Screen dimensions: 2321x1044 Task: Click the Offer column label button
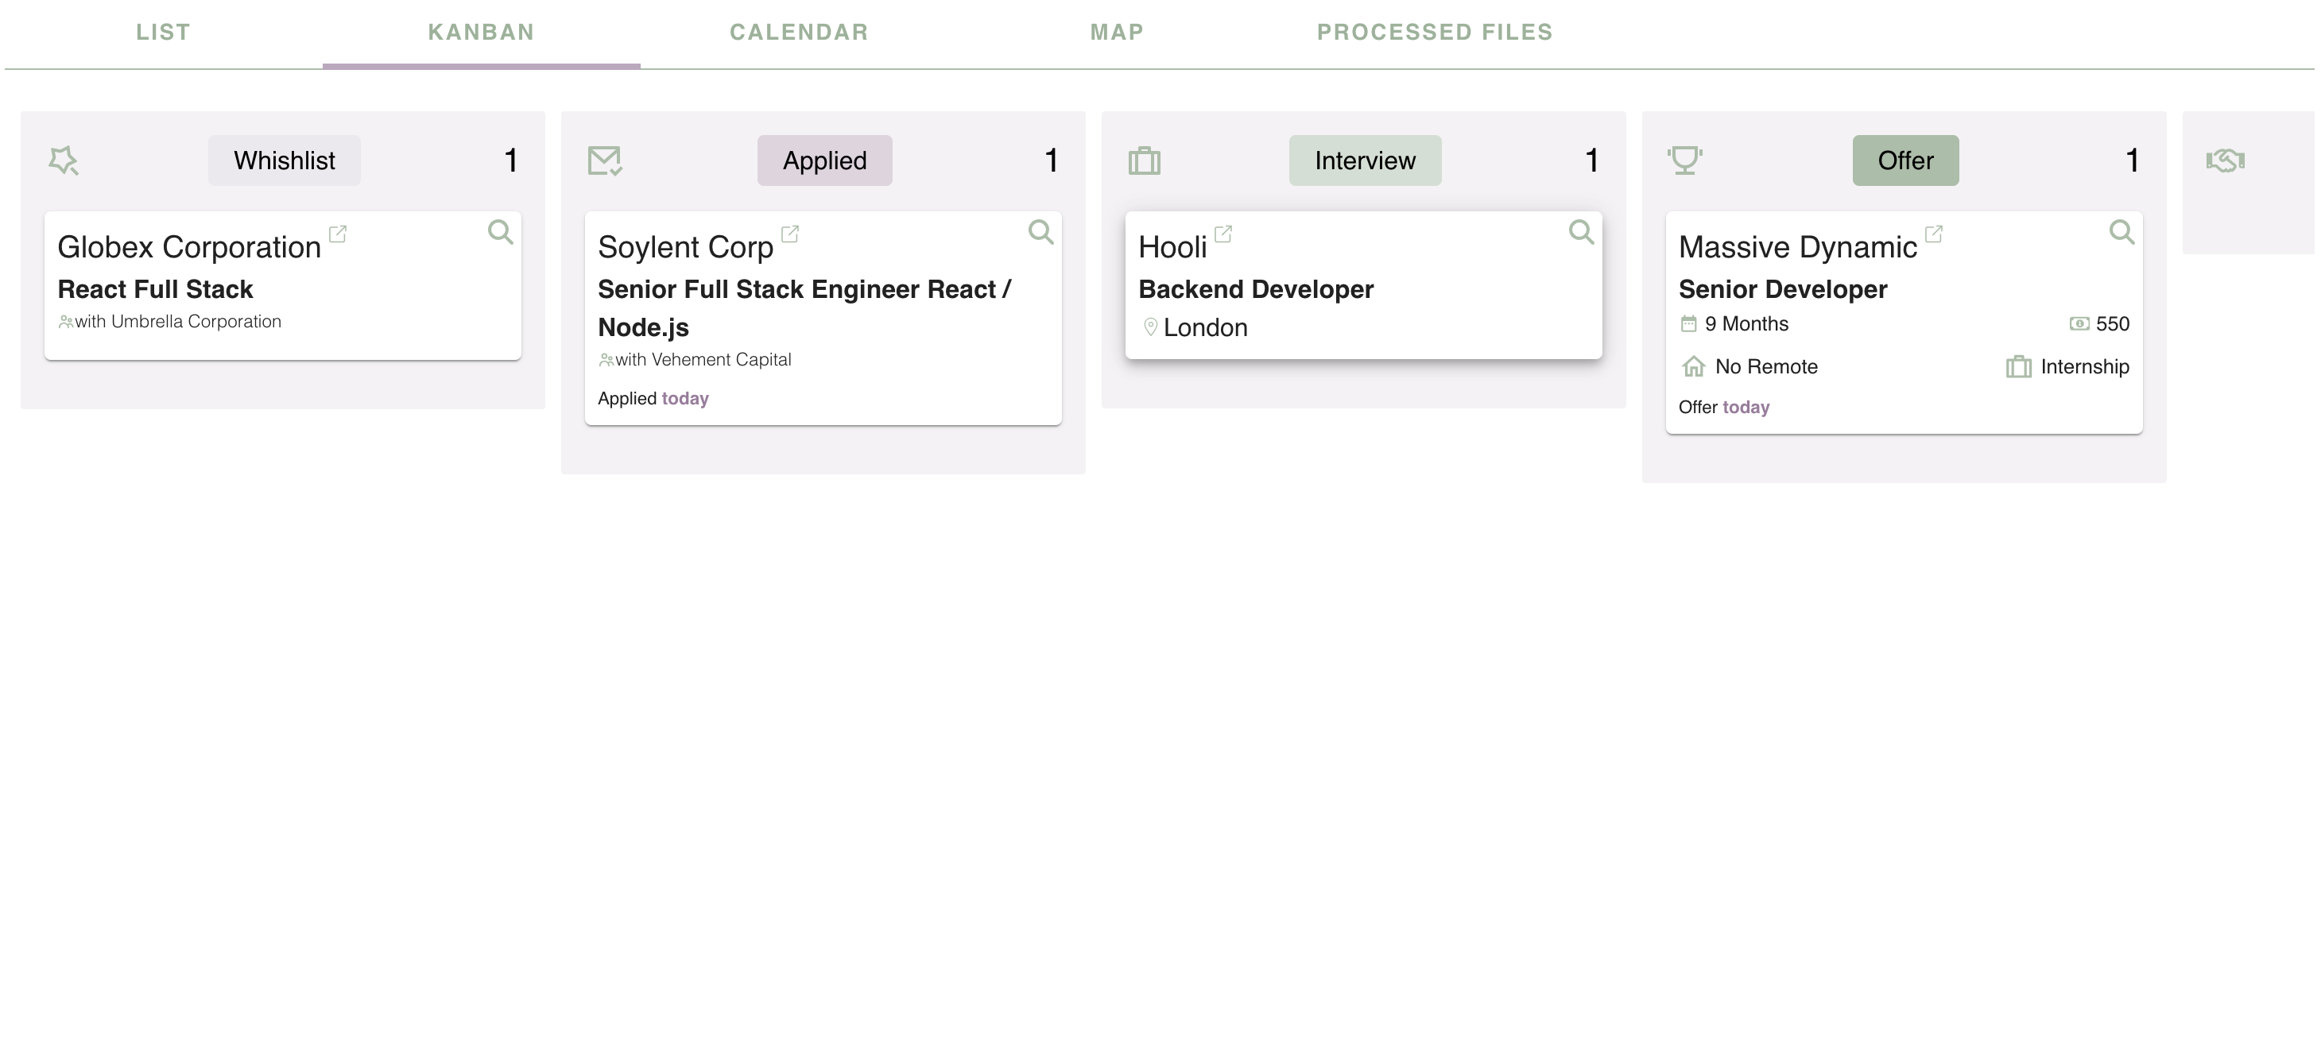(1904, 160)
